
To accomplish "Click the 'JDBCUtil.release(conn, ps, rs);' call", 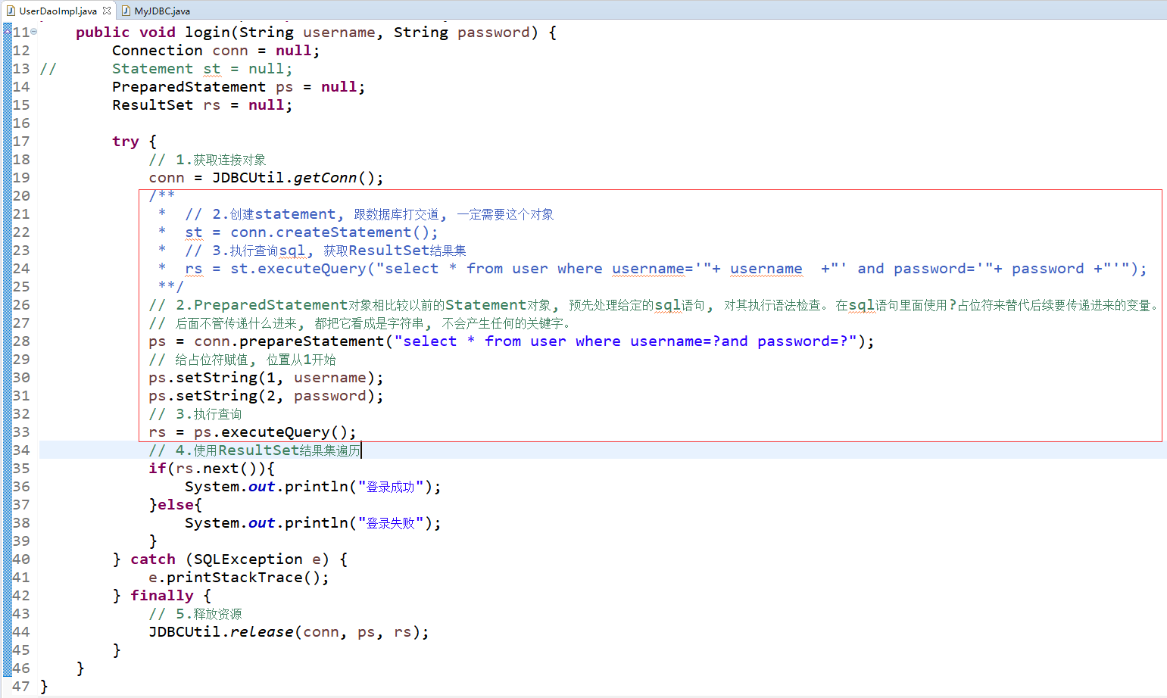I will click(289, 632).
